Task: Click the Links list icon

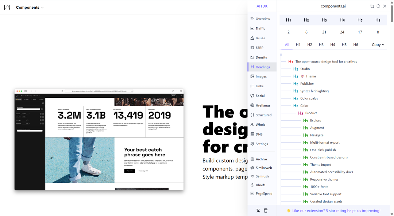Action: point(252,86)
